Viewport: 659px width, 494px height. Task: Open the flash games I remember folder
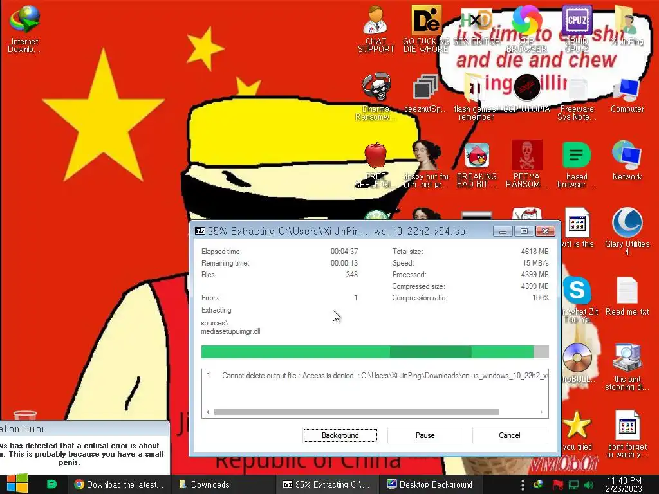pos(476,96)
